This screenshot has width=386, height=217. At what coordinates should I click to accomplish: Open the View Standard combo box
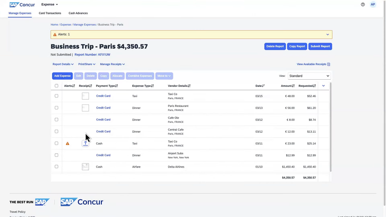309,76
